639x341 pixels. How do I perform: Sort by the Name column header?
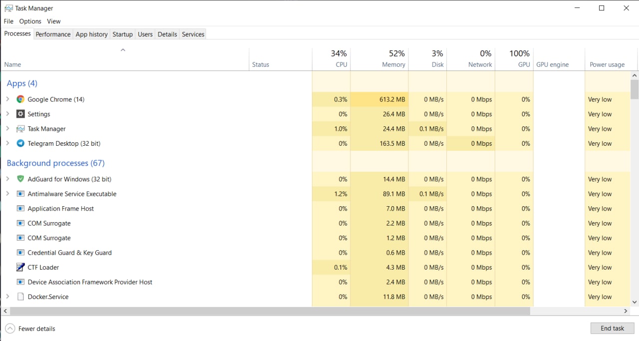[125, 59]
